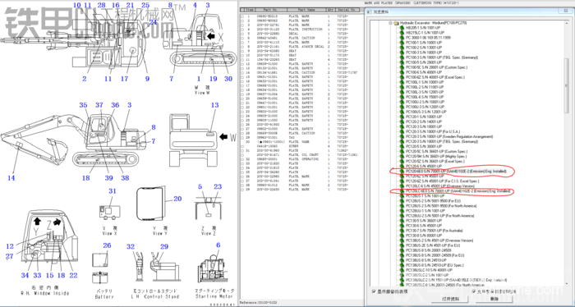Click the excavator icon beside PC 3000-1
This screenshot has height=307, width=575.
click(x=402, y=38)
